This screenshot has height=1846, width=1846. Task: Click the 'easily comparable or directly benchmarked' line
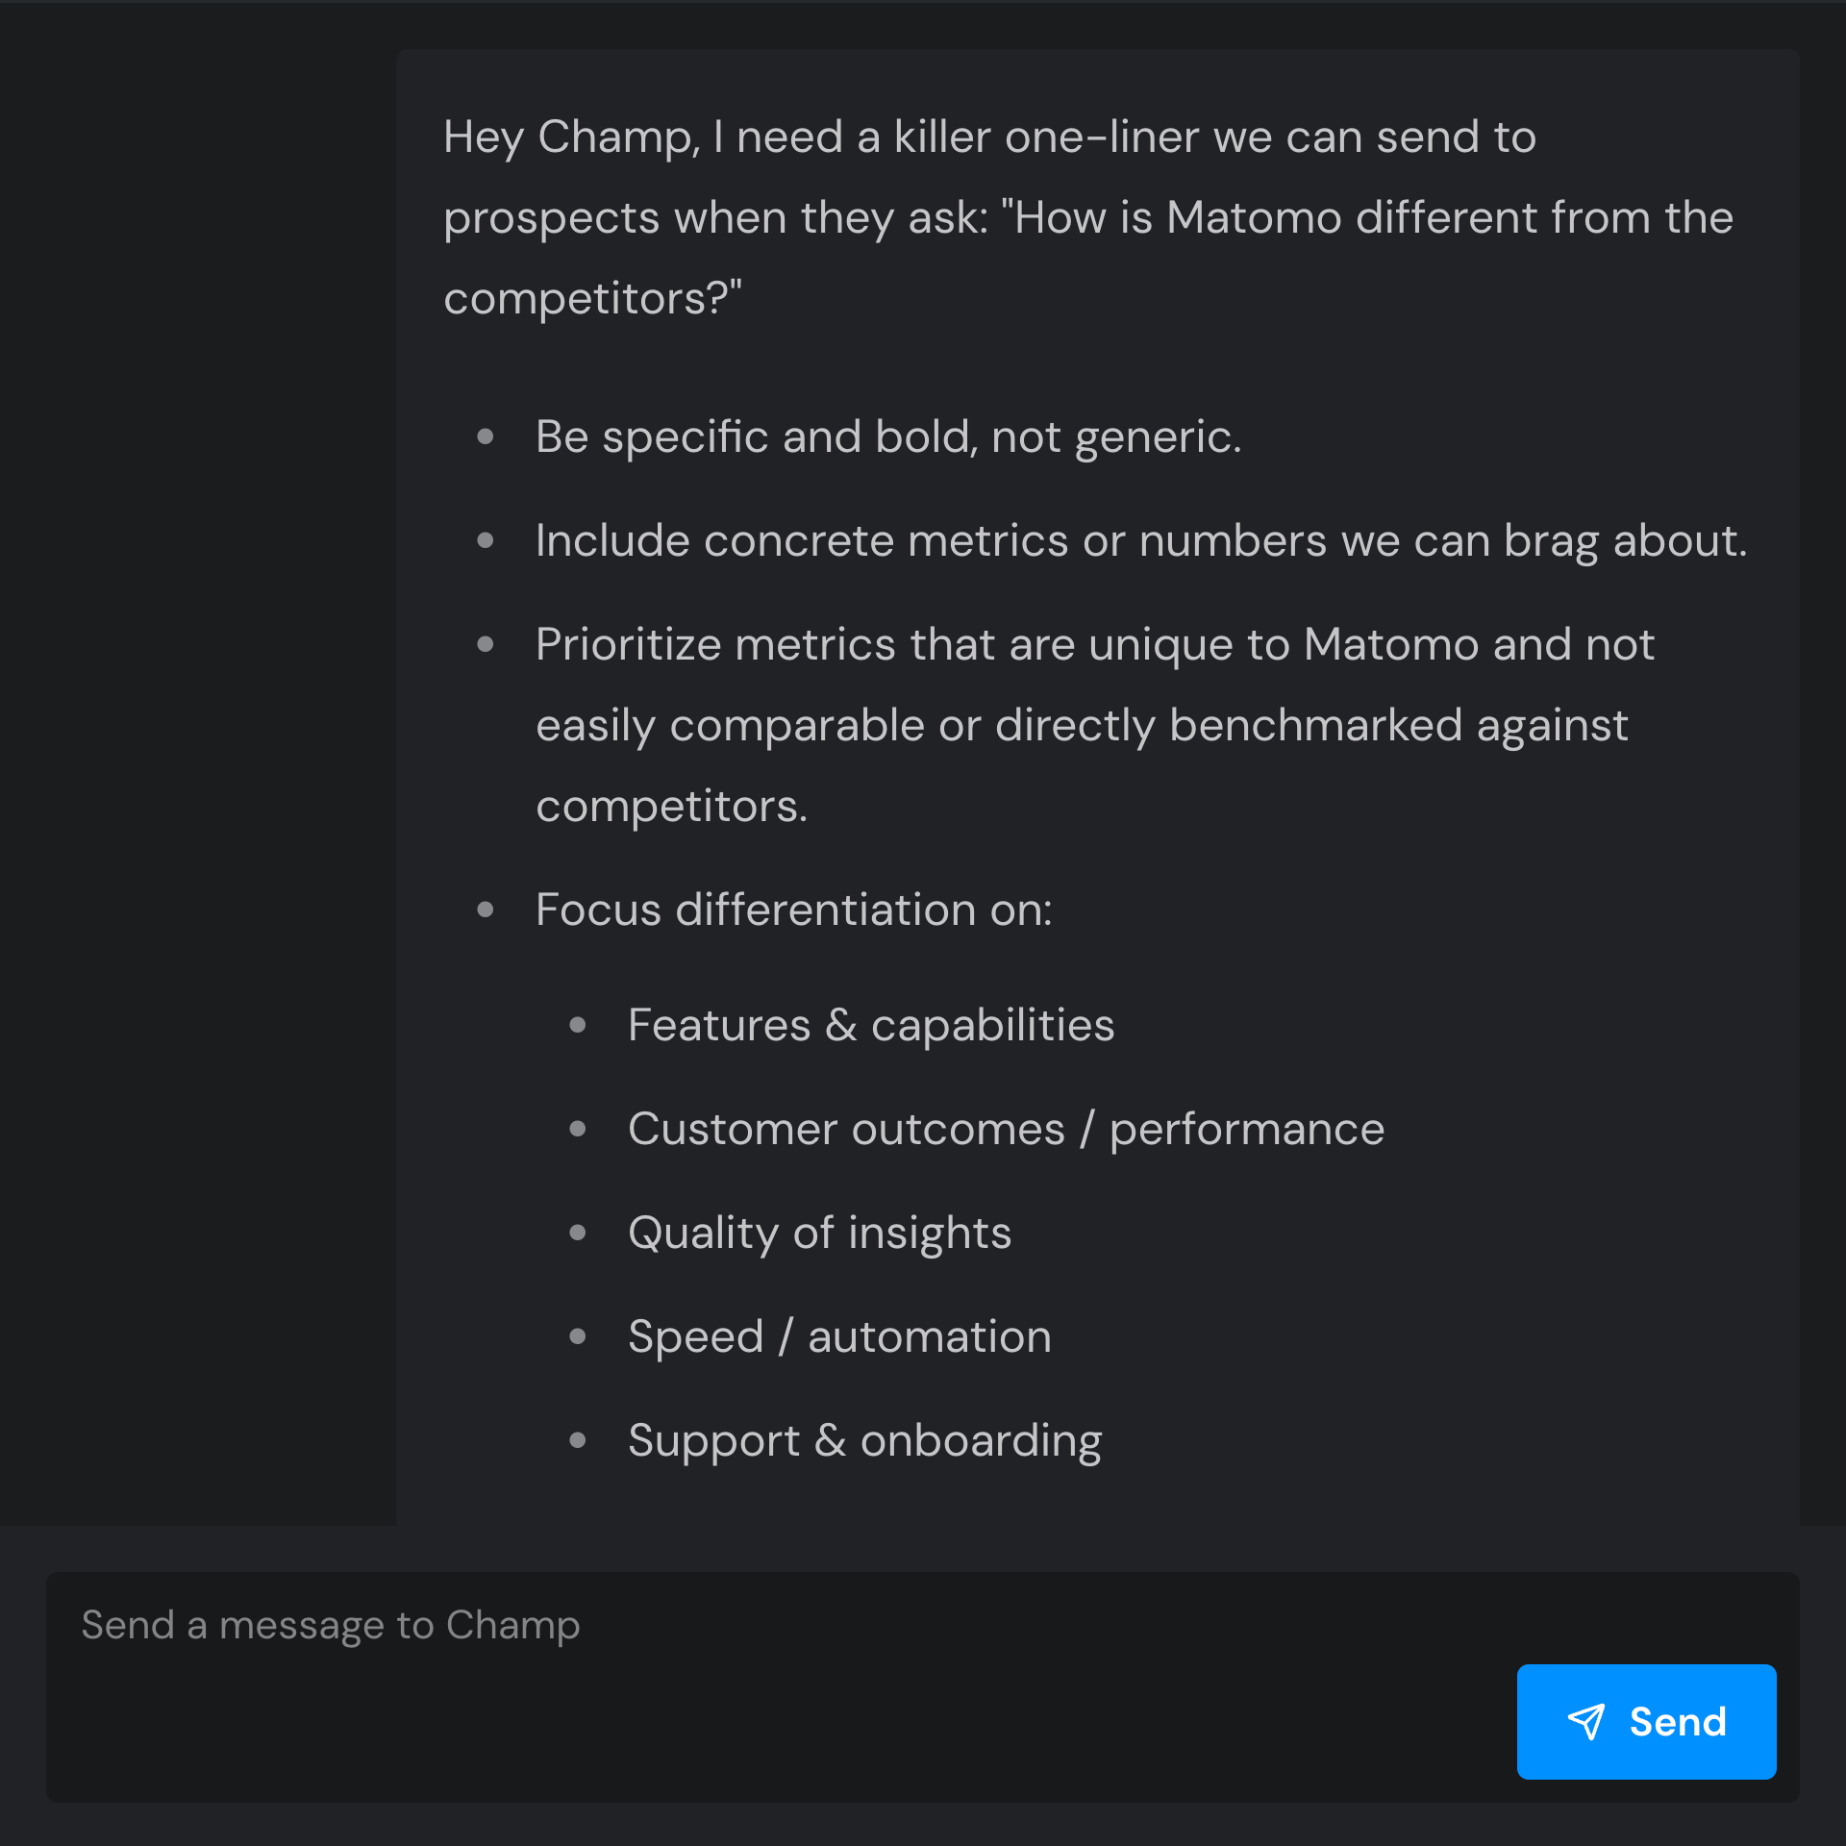[1081, 725]
